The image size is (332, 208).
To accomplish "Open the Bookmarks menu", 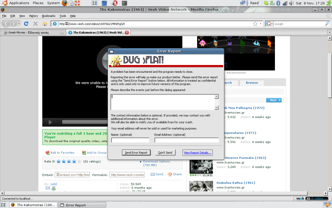I will coord(49,16).
